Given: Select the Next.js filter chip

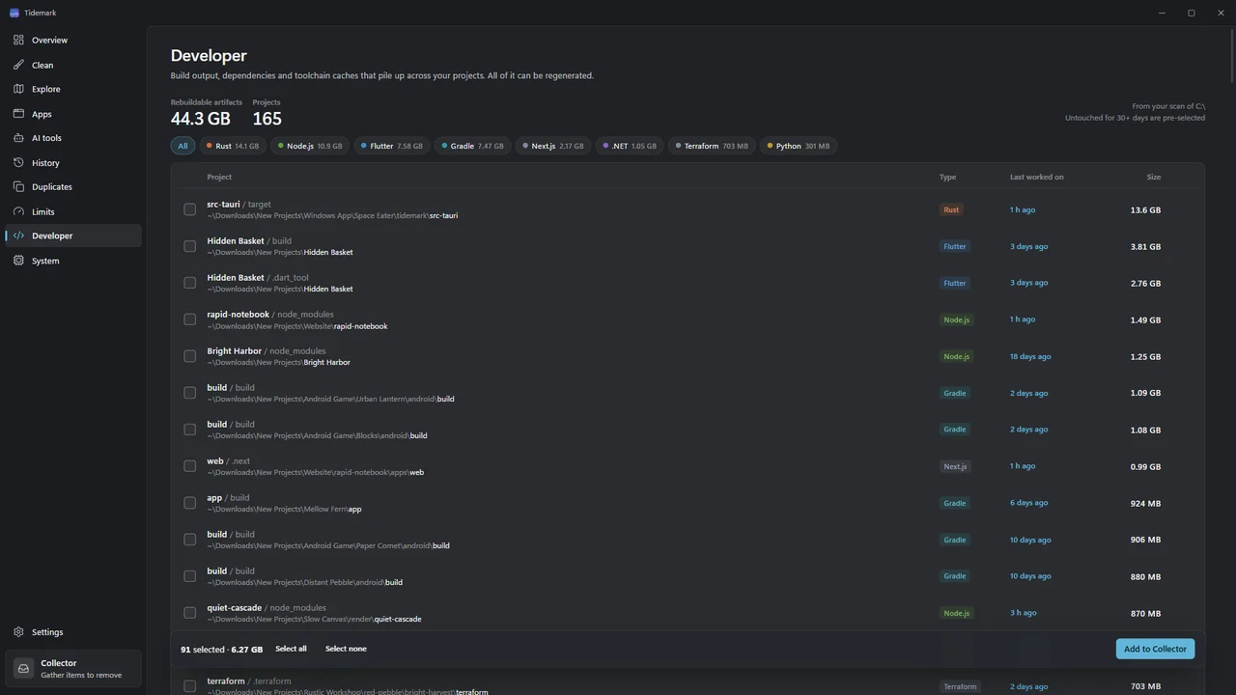Looking at the screenshot, I should [553, 146].
